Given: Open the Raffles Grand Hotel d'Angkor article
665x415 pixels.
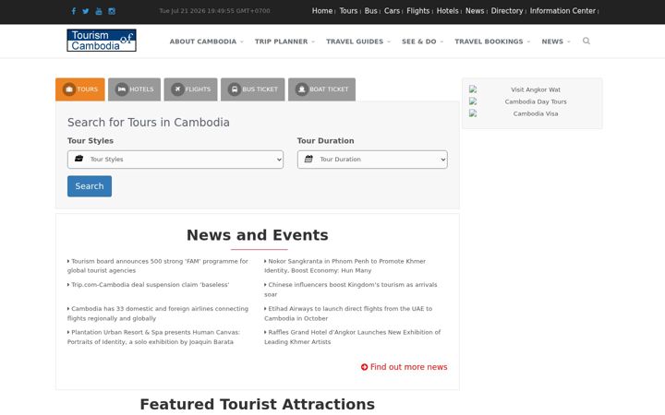Looking at the screenshot, I should [353, 338].
